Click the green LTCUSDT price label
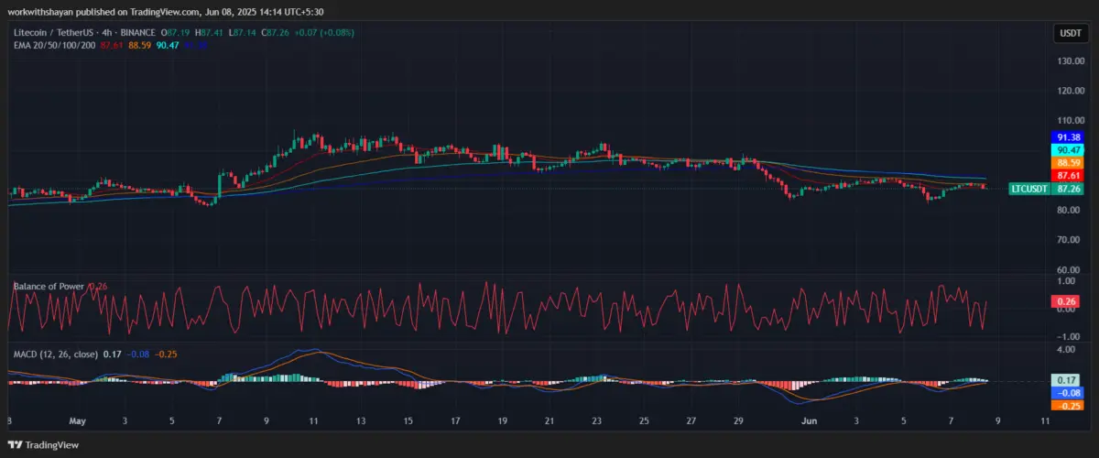This screenshot has height=458, width=1099. coord(1028,189)
